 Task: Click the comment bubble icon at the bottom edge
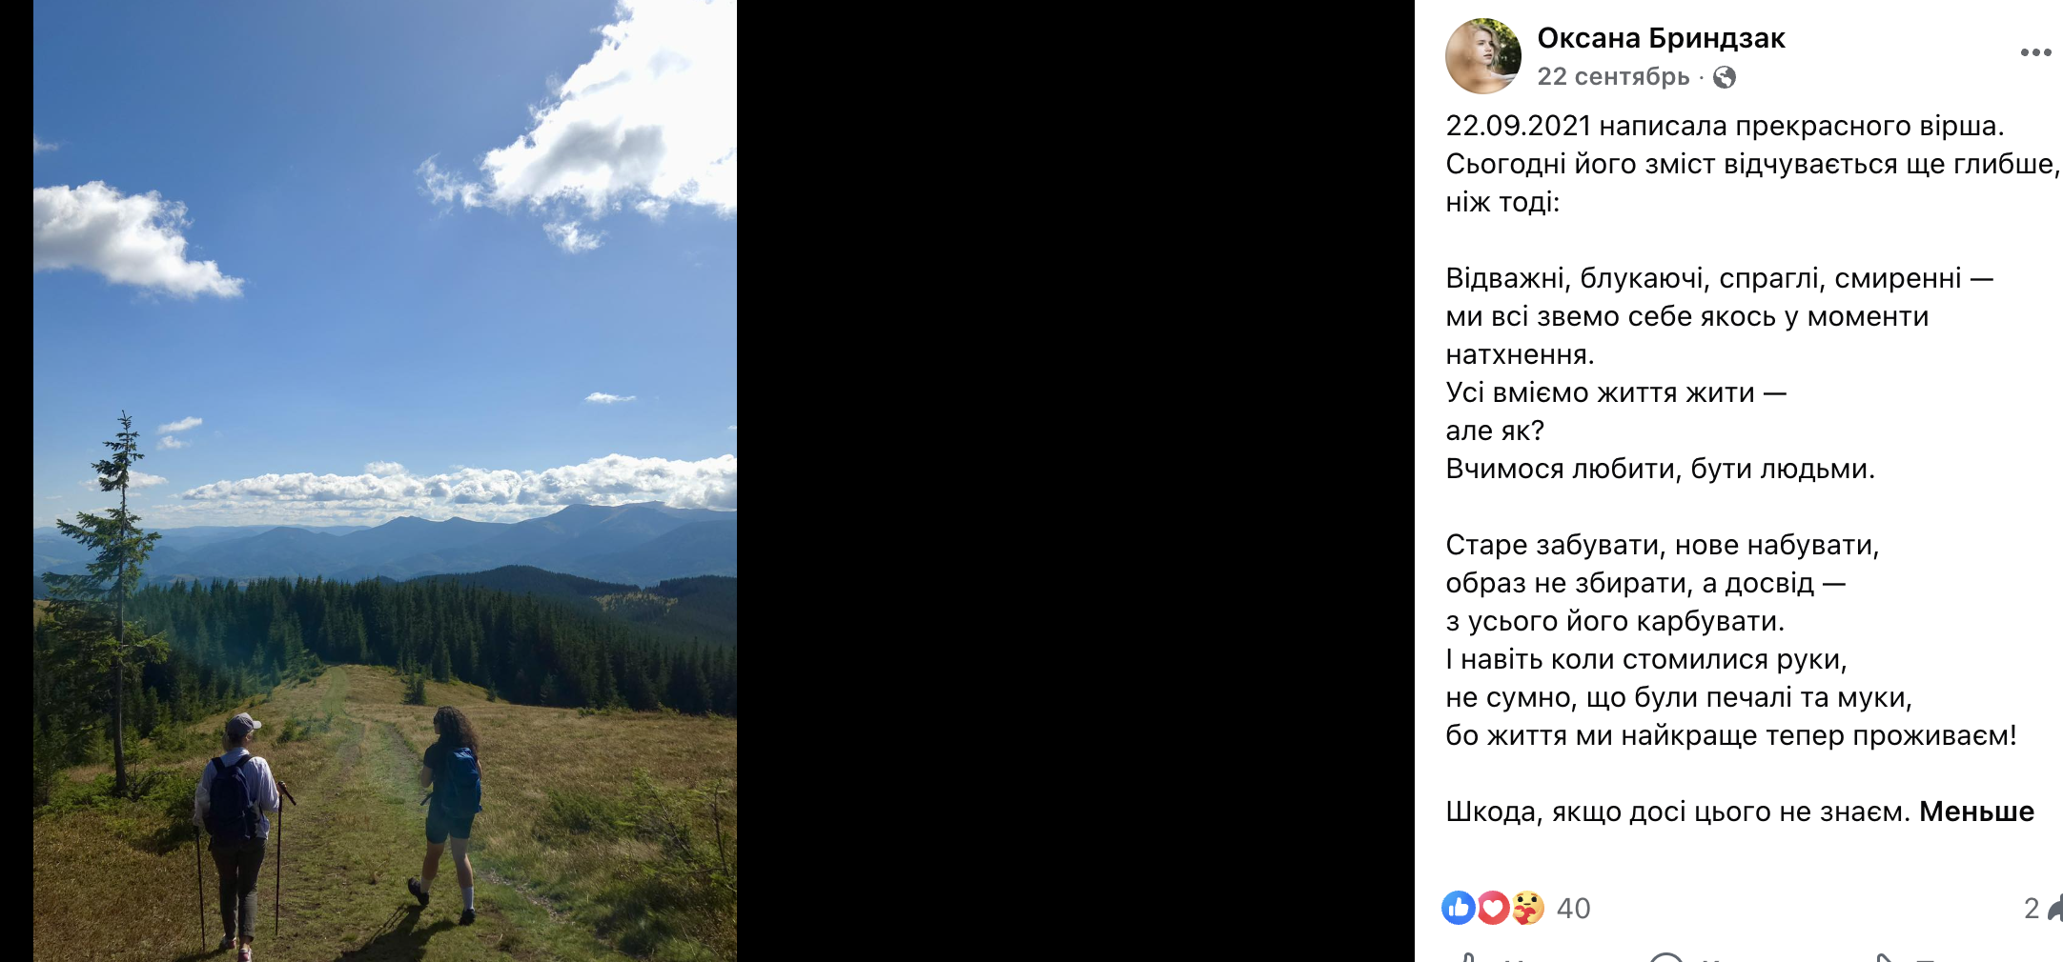[1666, 956]
